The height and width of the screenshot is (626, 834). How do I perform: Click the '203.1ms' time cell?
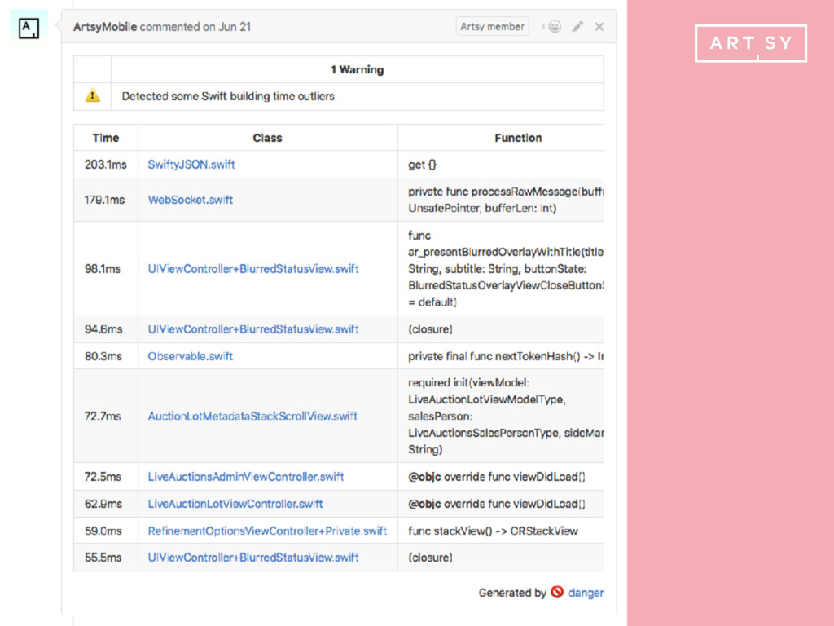click(105, 165)
